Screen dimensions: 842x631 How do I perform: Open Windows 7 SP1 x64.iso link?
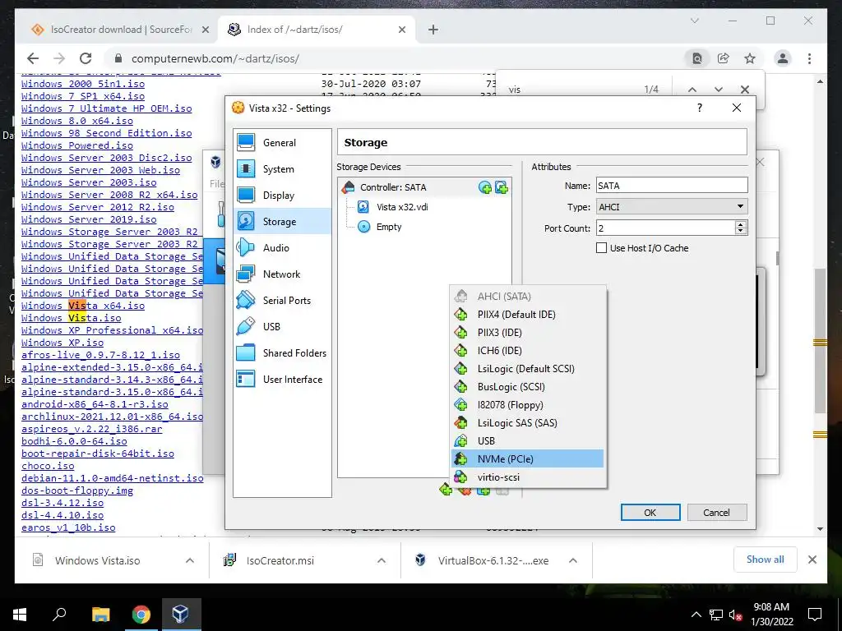click(x=83, y=96)
